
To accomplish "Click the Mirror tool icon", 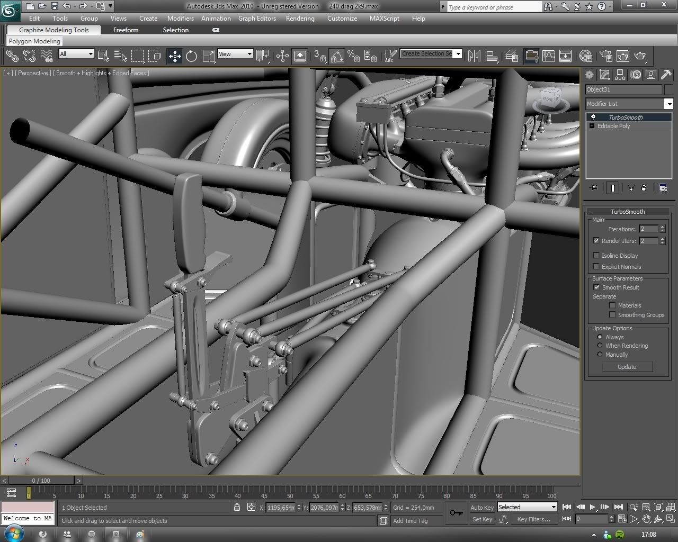I will pyautogui.click(x=474, y=56).
